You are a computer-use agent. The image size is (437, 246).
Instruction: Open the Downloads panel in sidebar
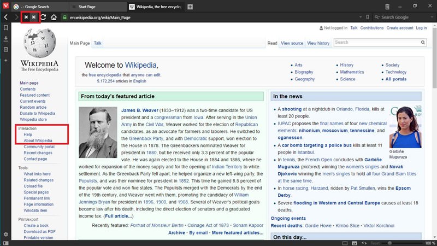point(5,38)
